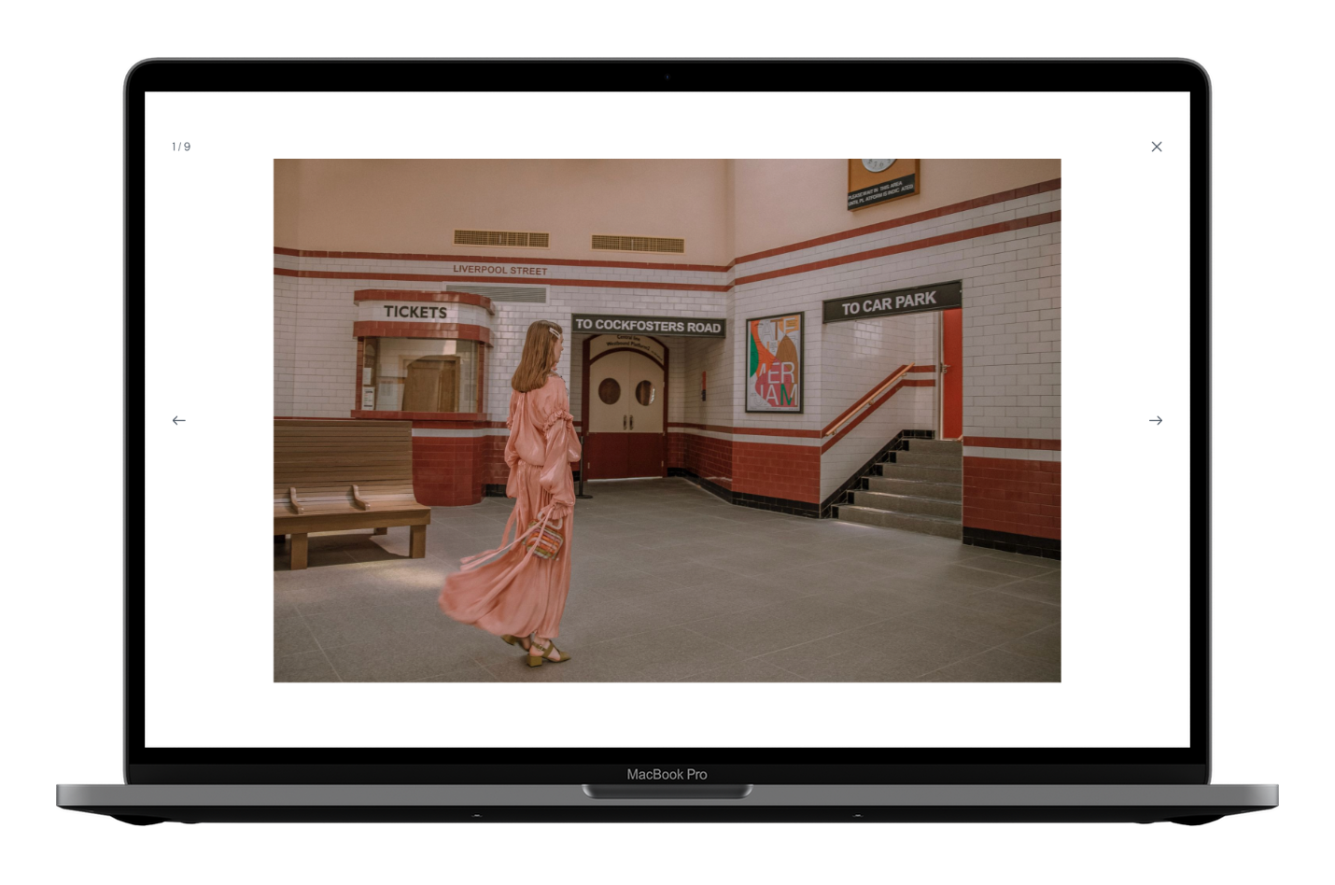Click the woven handbag the woman carries
This screenshot has height=885, width=1335.
(x=545, y=539)
